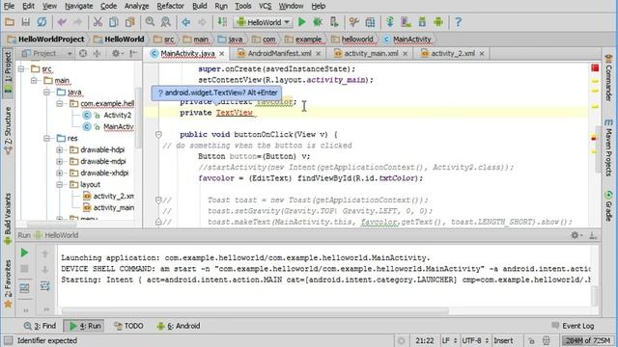The image size is (618, 347).
Task: Open the Refactor menu
Action: (170, 6)
